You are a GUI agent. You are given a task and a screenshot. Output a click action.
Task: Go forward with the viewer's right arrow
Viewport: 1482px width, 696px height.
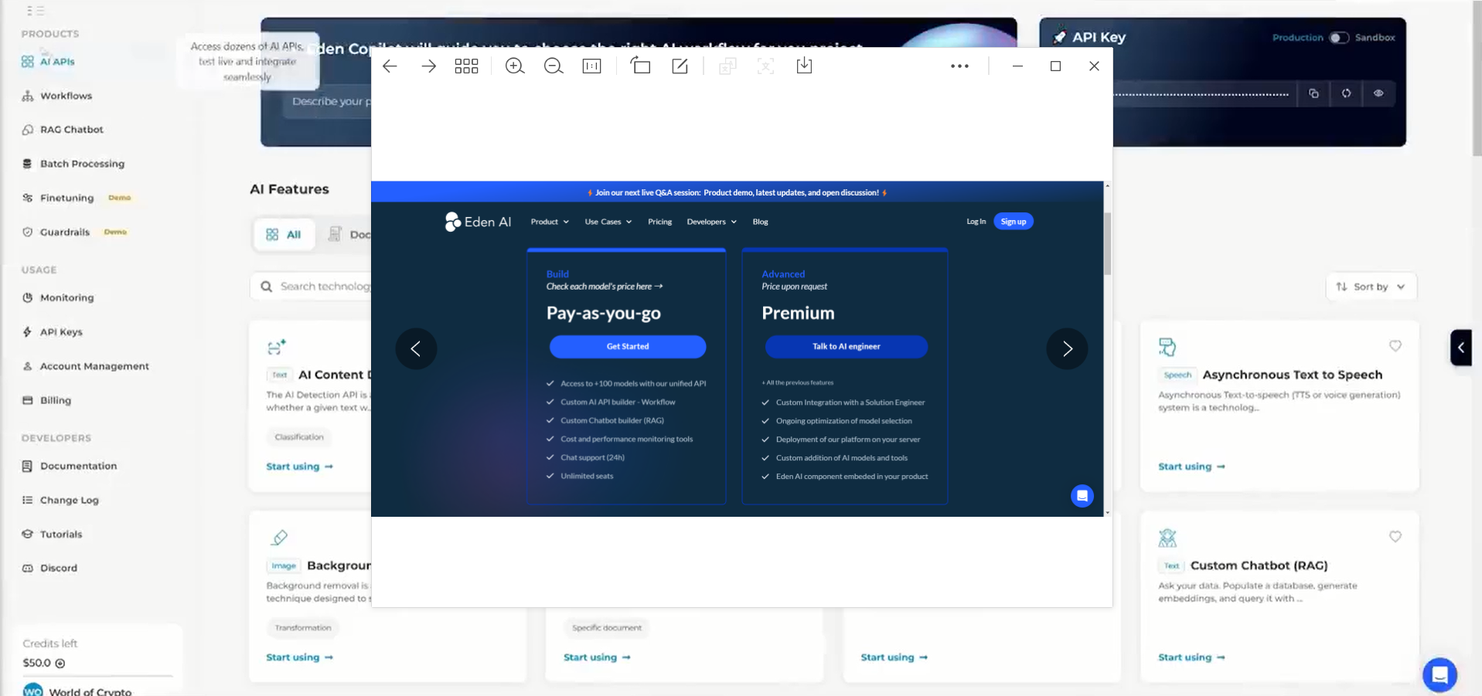click(x=428, y=66)
